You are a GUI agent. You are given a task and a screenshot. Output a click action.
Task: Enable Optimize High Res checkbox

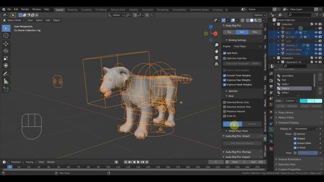[224, 59]
